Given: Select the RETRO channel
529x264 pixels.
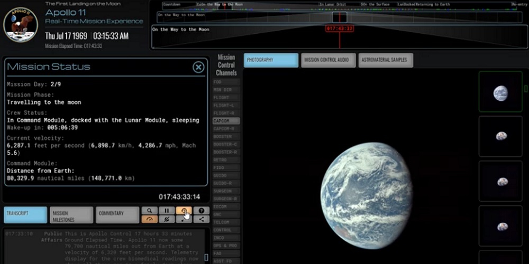Looking at the screenshot, I should (226, 160).
